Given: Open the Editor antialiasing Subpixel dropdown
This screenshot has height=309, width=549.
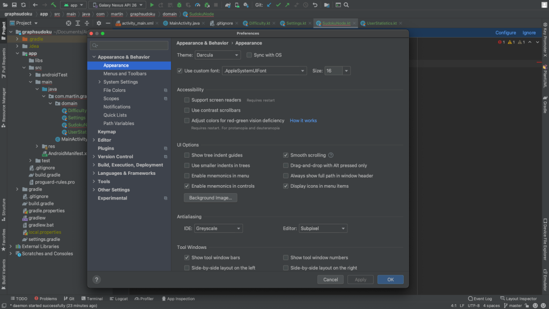Looking at the screenshot, I should (323, 229).
